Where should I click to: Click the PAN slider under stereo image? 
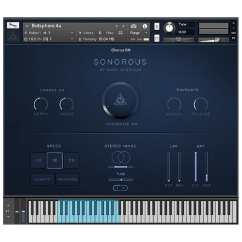coord(121,180)
